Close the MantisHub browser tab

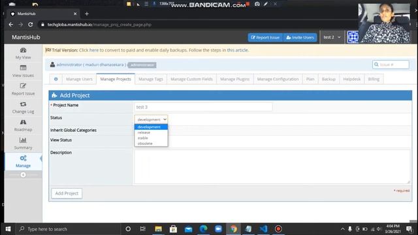click(x=75, y=14)
